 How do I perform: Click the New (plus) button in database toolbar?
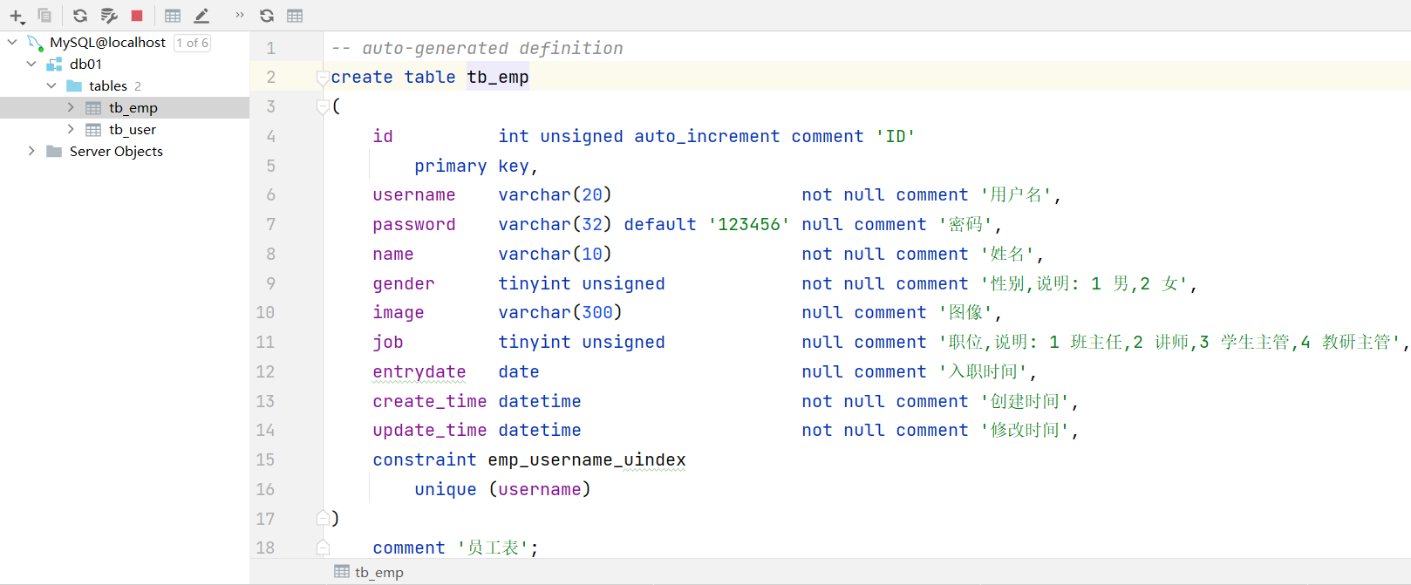tap(17, 16)
